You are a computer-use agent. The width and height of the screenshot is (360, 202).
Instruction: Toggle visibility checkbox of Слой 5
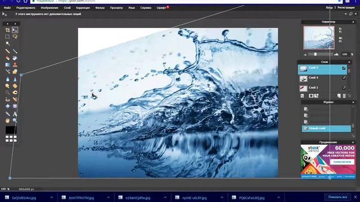[344, 68]
